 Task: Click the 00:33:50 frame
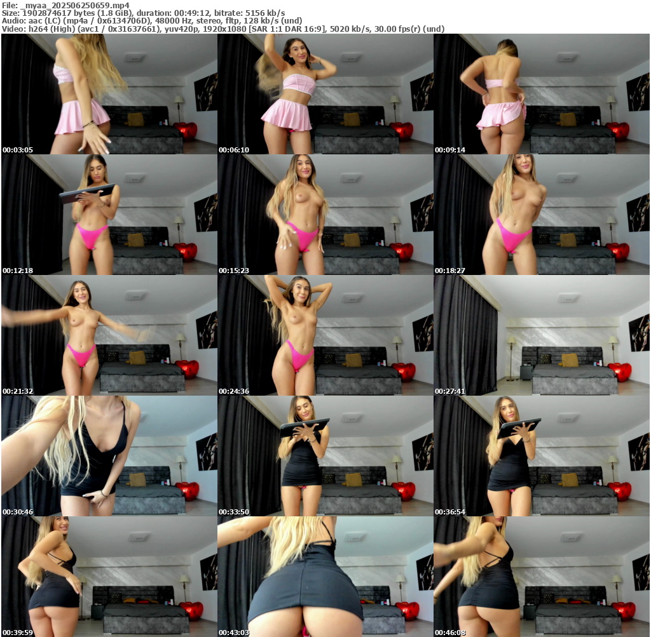[x=325, y=456]
